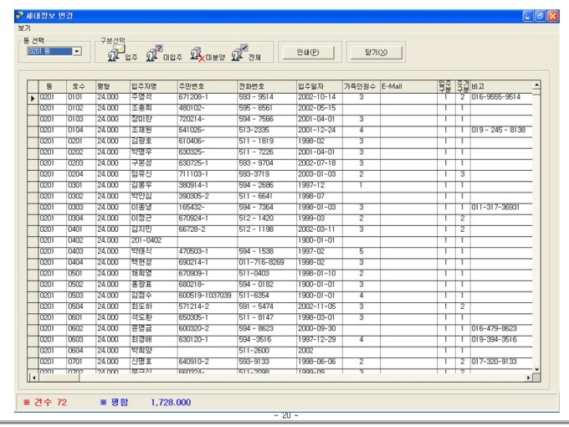Viewport: 569px width, 427px height.
Task: Click the app icon in the title bar
Action: (x=19, y=16)
